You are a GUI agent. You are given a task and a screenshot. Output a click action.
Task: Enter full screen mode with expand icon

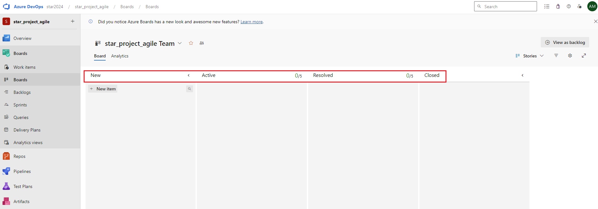coord(584,56)
